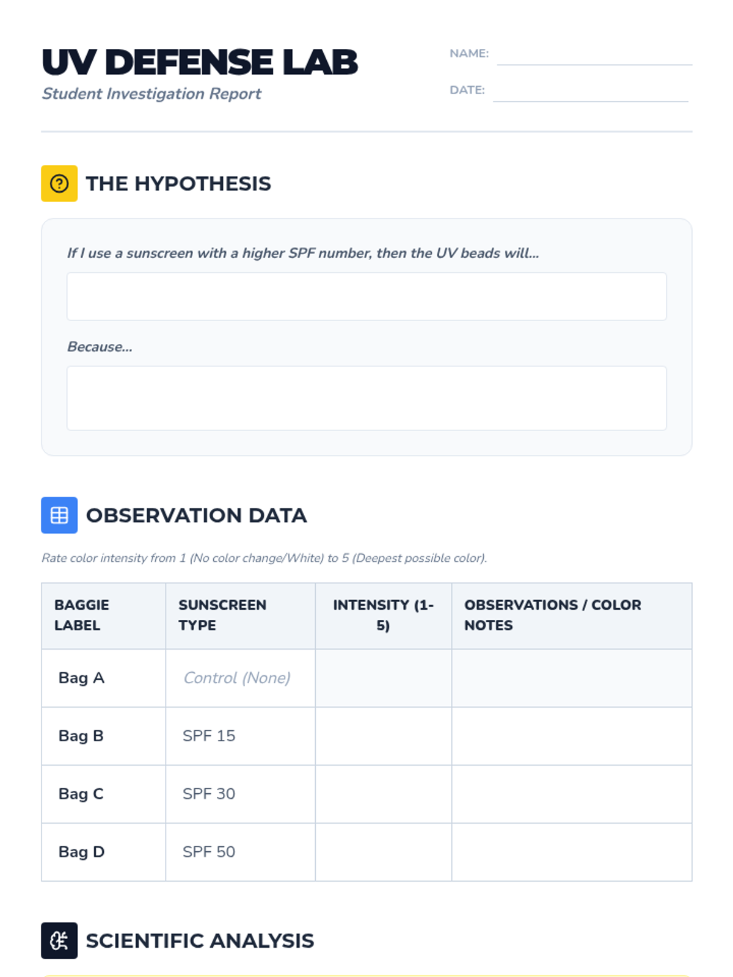Click the question mark hypothesis icon
The width and height of the screenshot is (733, 977).
point(59,183)
